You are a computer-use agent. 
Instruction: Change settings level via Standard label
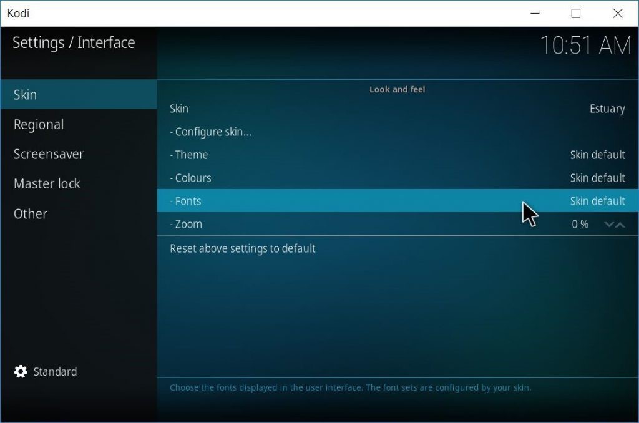pyautogui.click(x=55, y=372)
